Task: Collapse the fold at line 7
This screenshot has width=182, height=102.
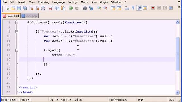Action: click(x=17, y=22)
